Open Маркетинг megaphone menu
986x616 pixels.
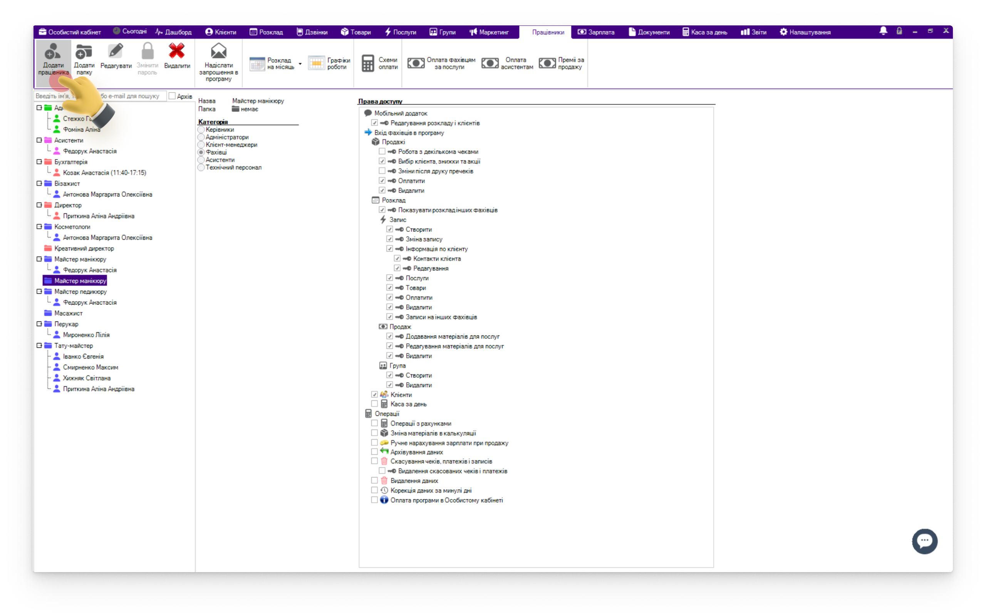[x=489, y=32]
